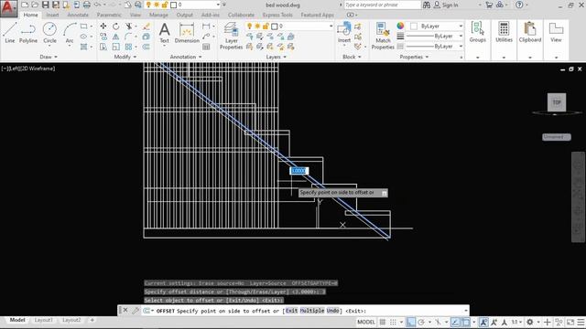Click the Save icon in quick access toolbar

(45, 5)
